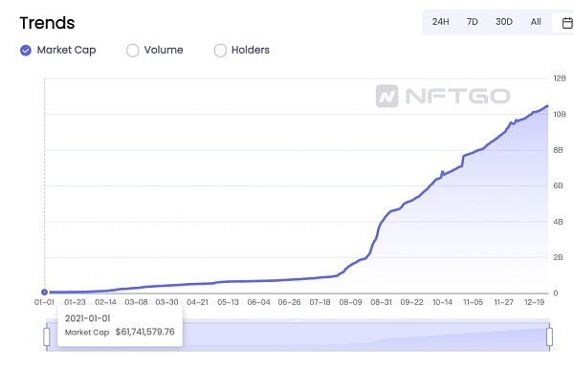The width and height of the screenshot is (574, 369).
Task: Click the NFTGO watermark logo
Action: (443, 97)
